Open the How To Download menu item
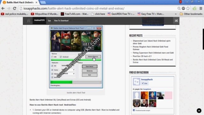Screen dimensions: 204x115 (61, 20)
